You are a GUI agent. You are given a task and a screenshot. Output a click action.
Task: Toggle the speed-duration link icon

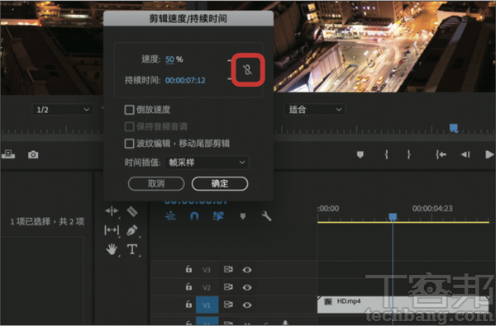click(248, 69)
